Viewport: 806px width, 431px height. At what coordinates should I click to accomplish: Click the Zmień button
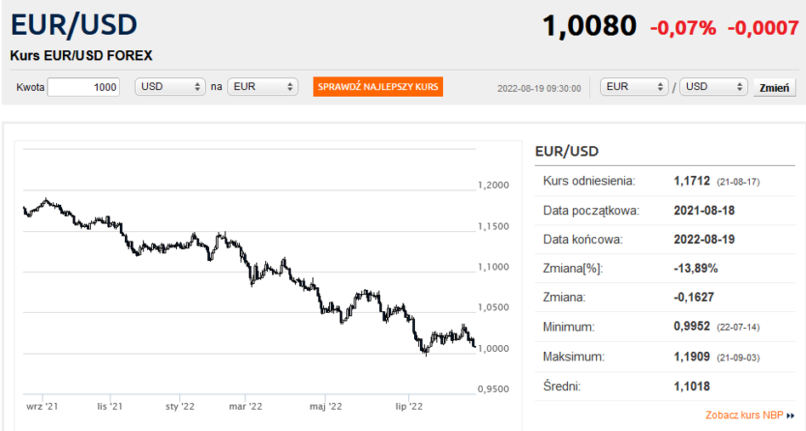774,88
